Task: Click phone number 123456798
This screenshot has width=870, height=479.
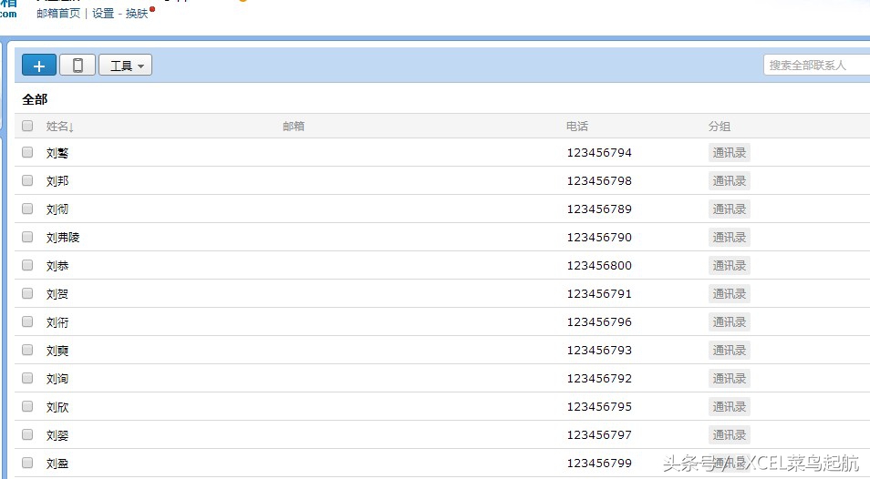Action: point(599,181)
